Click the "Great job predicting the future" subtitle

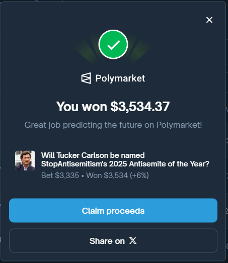(x=113, y=125)
